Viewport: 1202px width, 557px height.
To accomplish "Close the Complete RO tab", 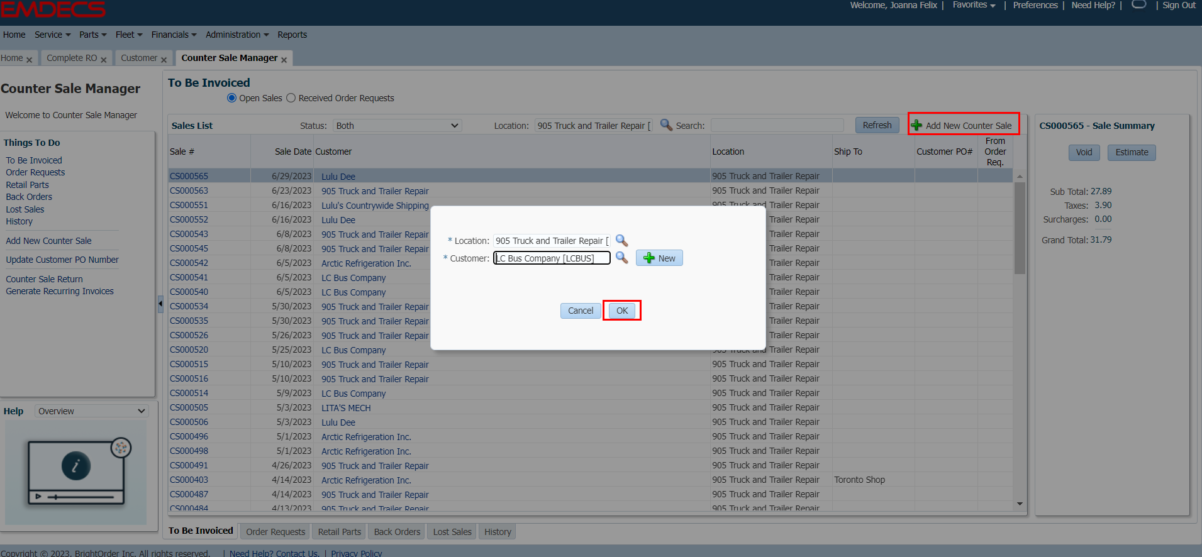I will pos(104,60).
